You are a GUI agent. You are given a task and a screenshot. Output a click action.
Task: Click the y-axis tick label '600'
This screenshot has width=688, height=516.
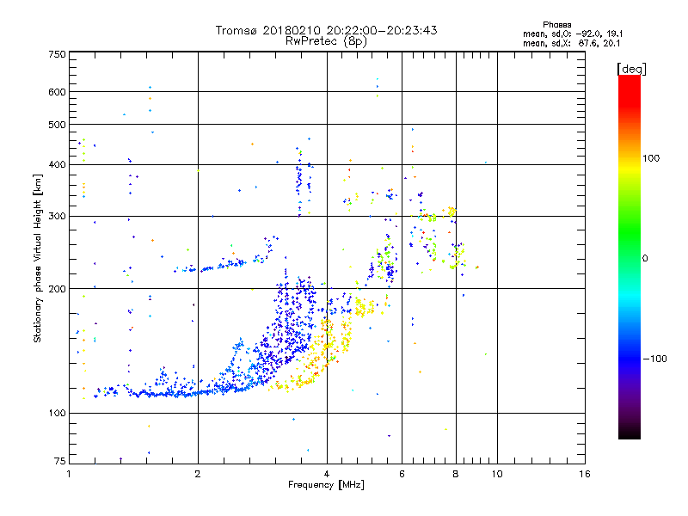[57, 92]
